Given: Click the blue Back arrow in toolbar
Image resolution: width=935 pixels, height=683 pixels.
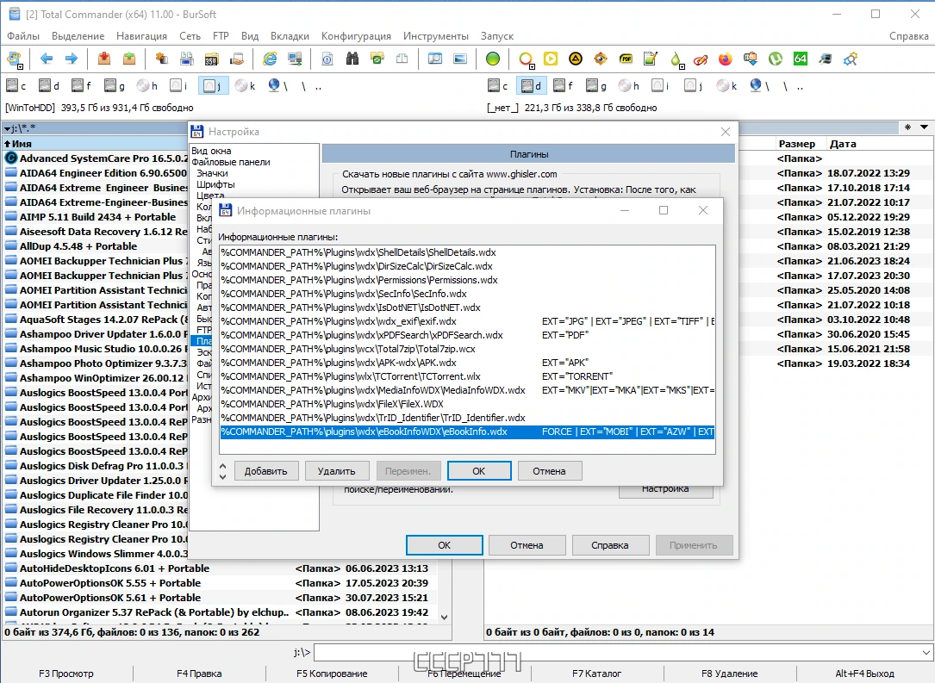Looking at the screenshot, I should click(46, 59).
